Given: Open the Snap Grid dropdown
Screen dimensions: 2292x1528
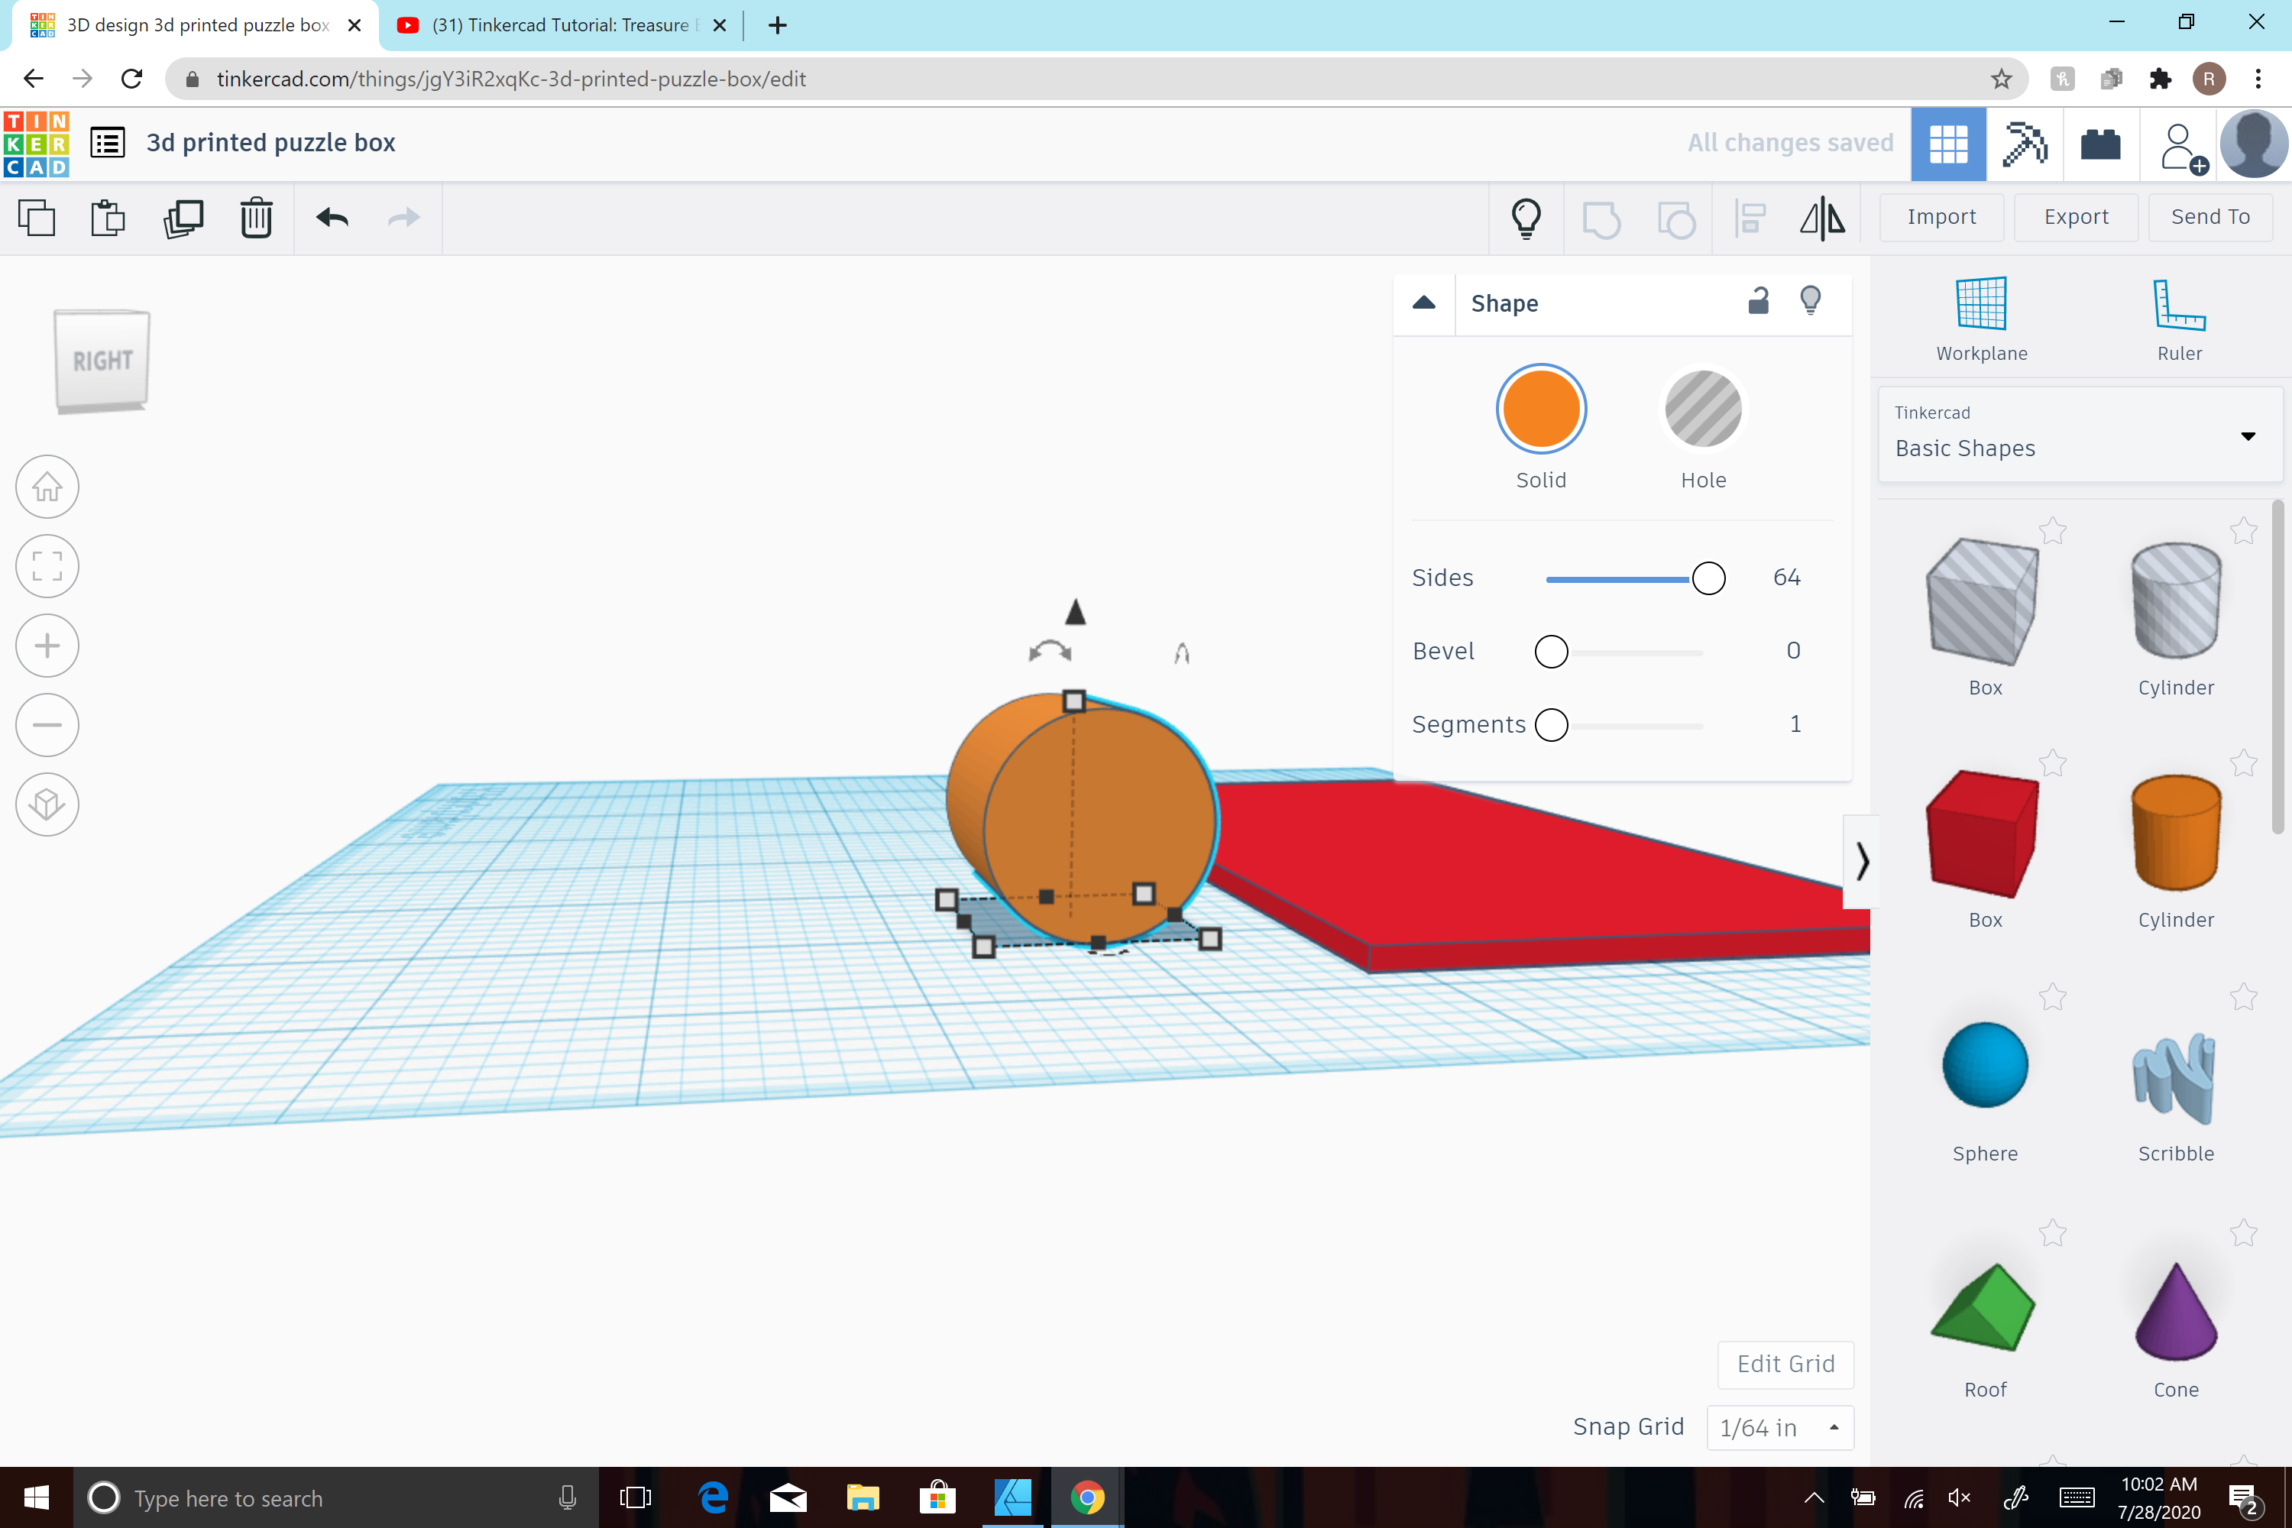Looking at the screenshot, I should pos(1779,1428).
